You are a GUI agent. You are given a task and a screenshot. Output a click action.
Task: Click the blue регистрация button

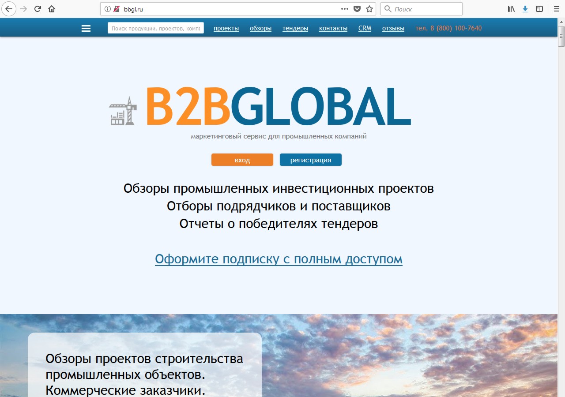pos(310,160)
